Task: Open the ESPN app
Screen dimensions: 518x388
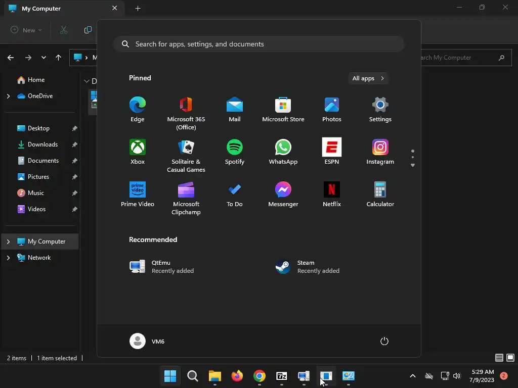Action: (x=332, y=152)
